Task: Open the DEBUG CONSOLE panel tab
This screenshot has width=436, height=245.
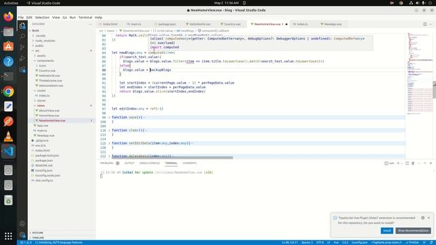Action: point(150,163)
